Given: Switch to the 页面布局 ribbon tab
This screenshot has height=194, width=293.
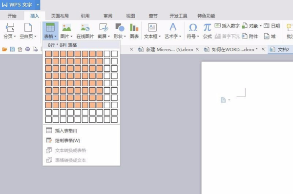Looking at the screenshot, I should pyautogui.click(x=60, y=16).
